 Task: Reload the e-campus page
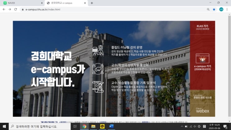point(16,9)
